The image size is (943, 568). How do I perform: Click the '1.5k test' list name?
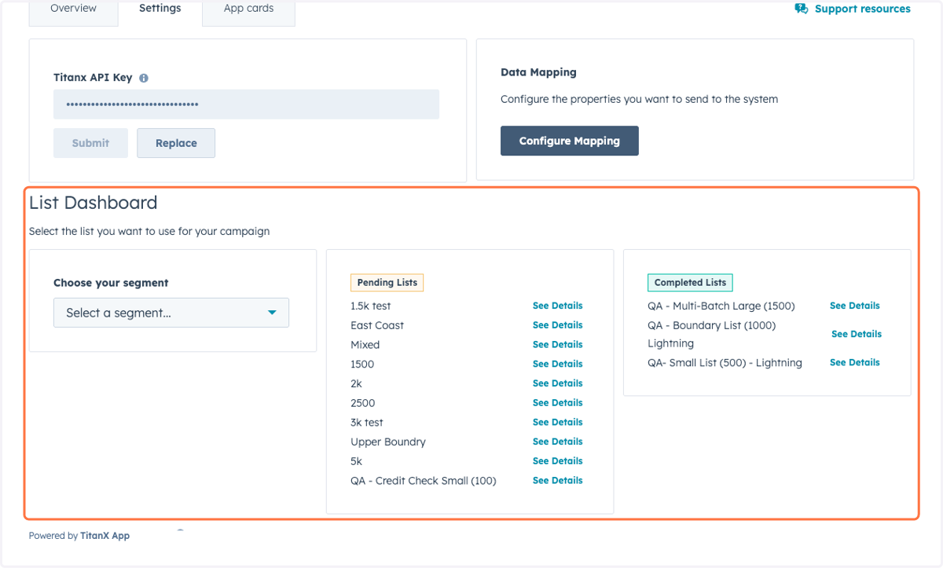[x=371, y=306]
